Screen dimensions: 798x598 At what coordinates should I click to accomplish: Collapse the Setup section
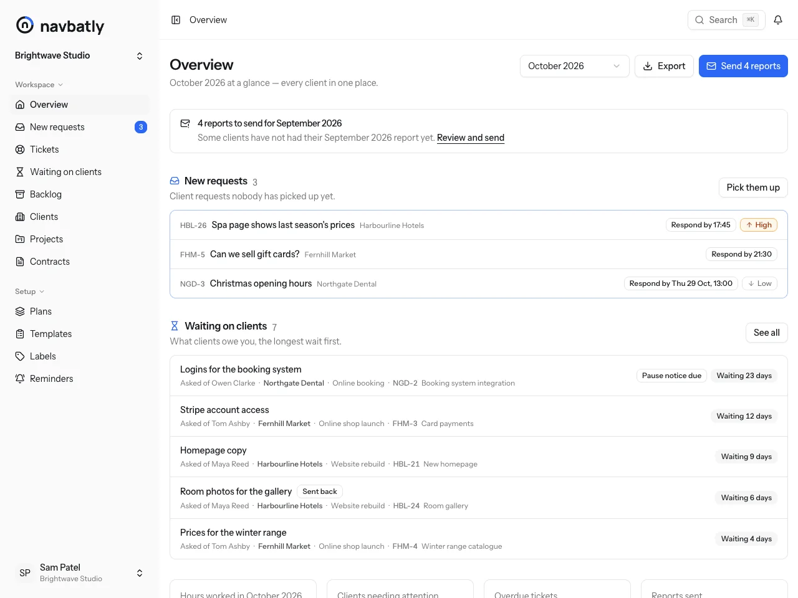[30, 292]
